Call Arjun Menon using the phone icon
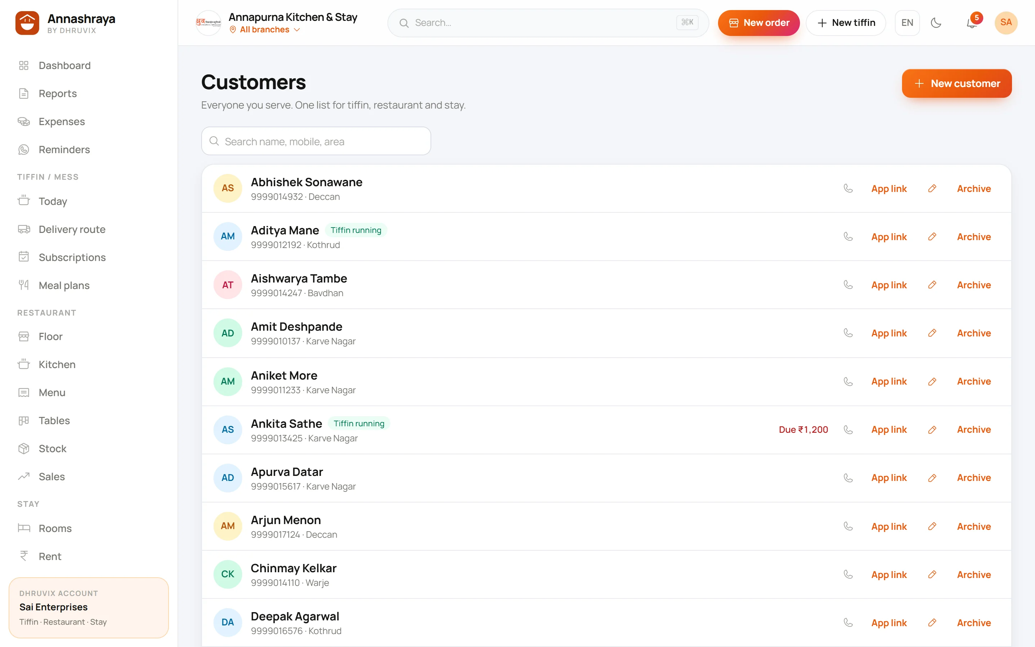The height and width of the screenshot is (647, 1035). click(848, 526)
